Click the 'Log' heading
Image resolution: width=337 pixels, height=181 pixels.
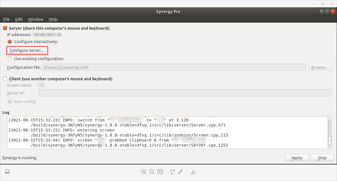(6, 113)
